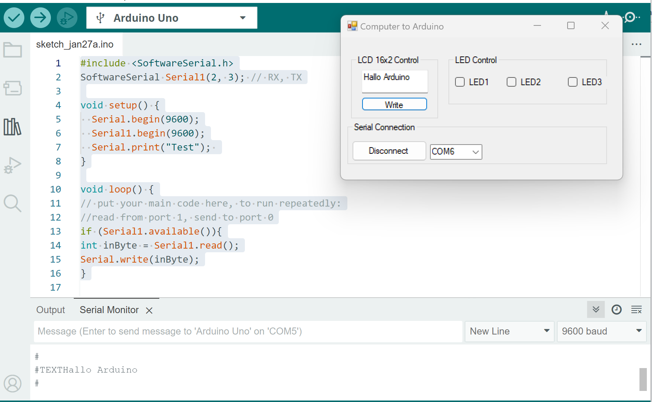Click the Disconnect button
Screen dimensions: 652x402
pos(389,151)
